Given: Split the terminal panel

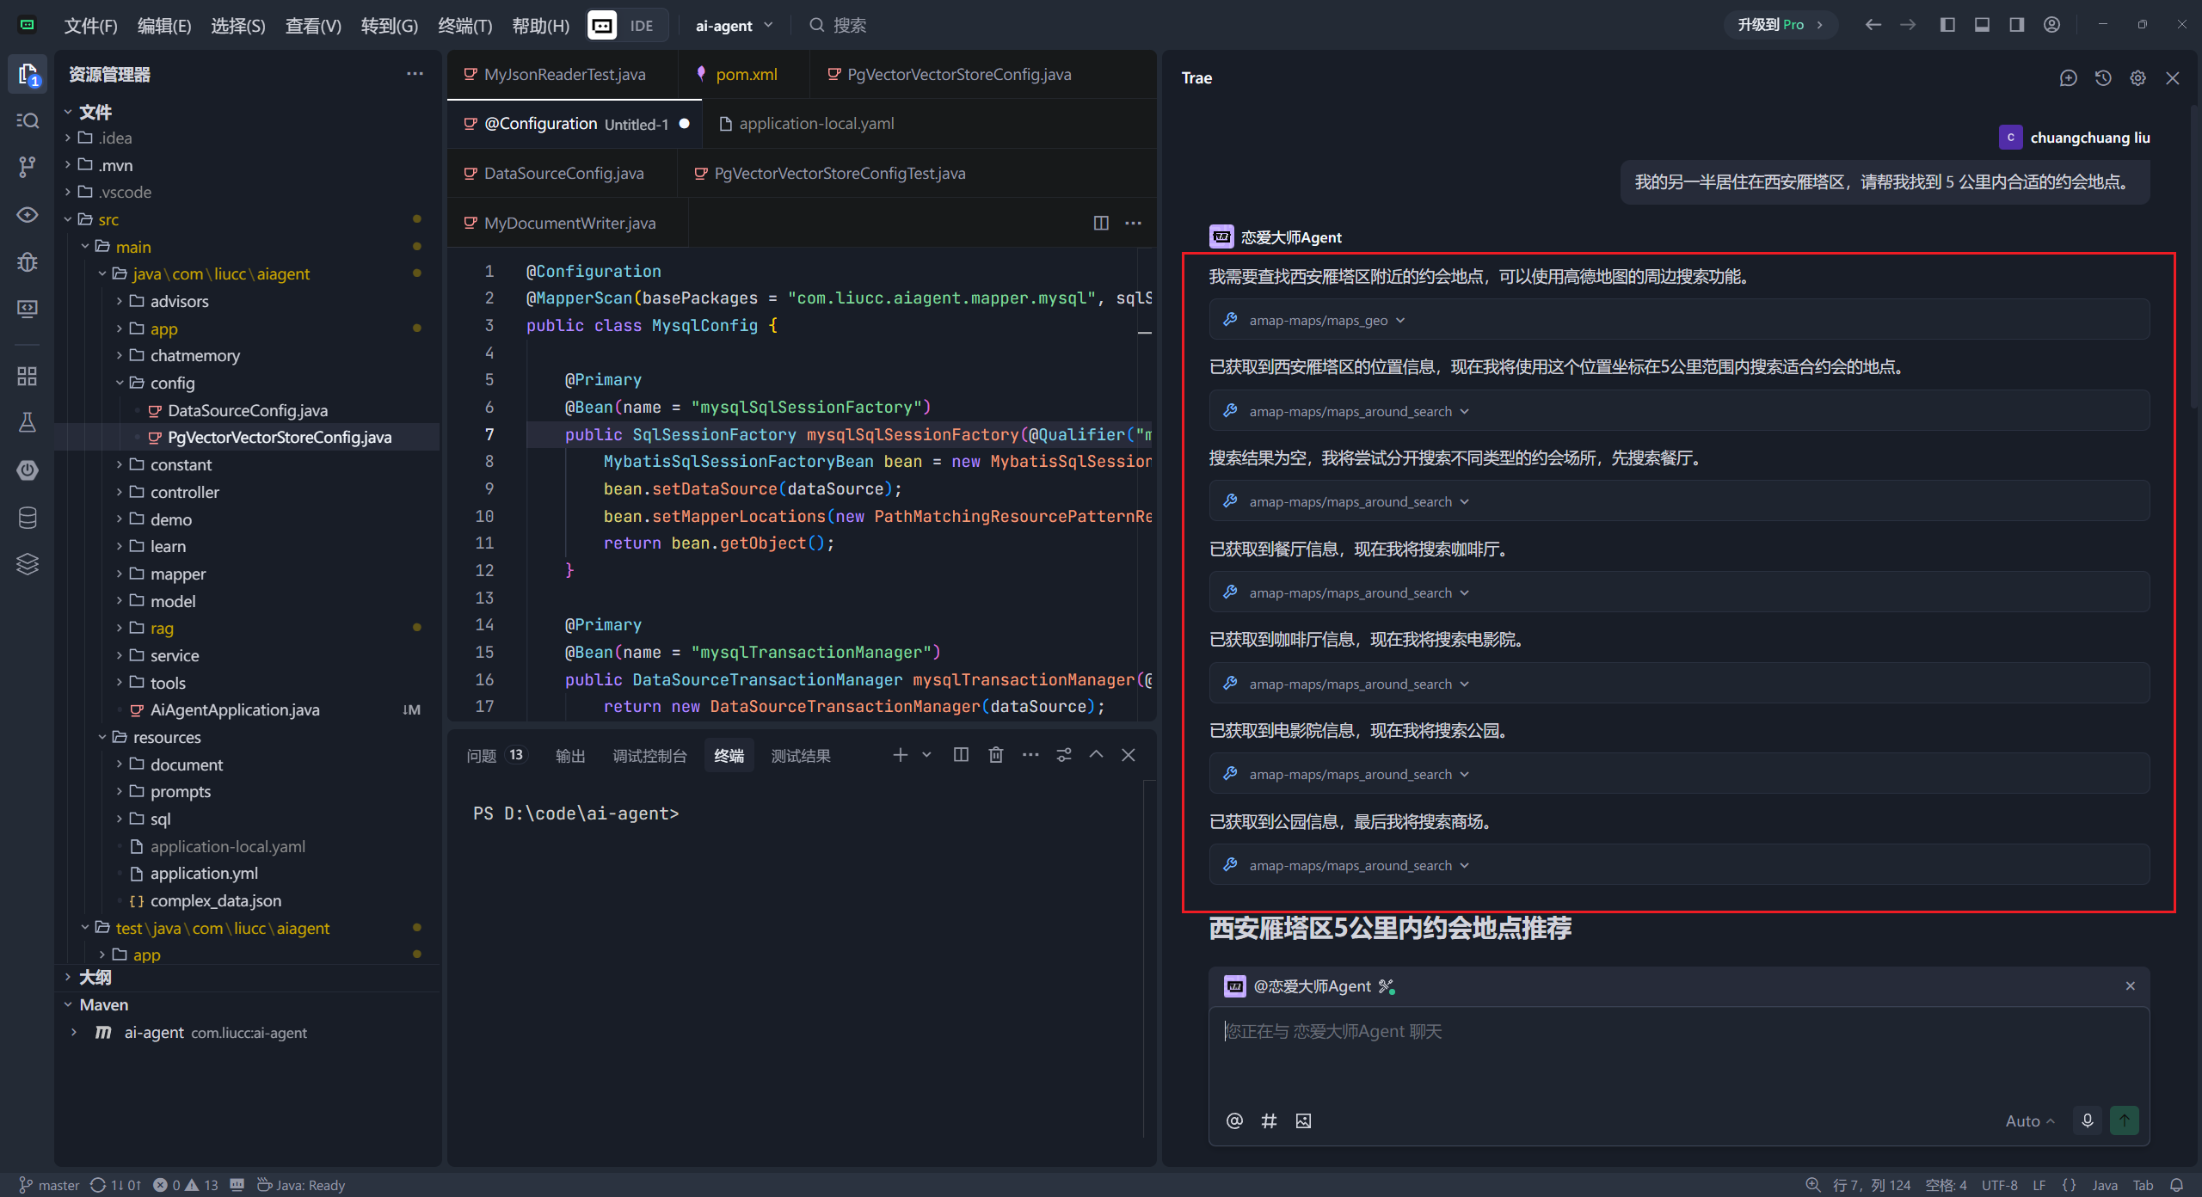Looking at the screenshot, I should click(x=962, y=755).
